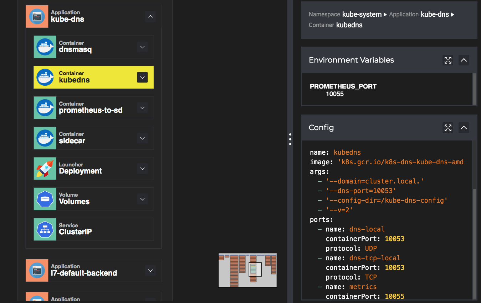This screenshot has height=303, width=481.
Task: Collapse the kube-dns application group
Action: click(x=150, y=16)
